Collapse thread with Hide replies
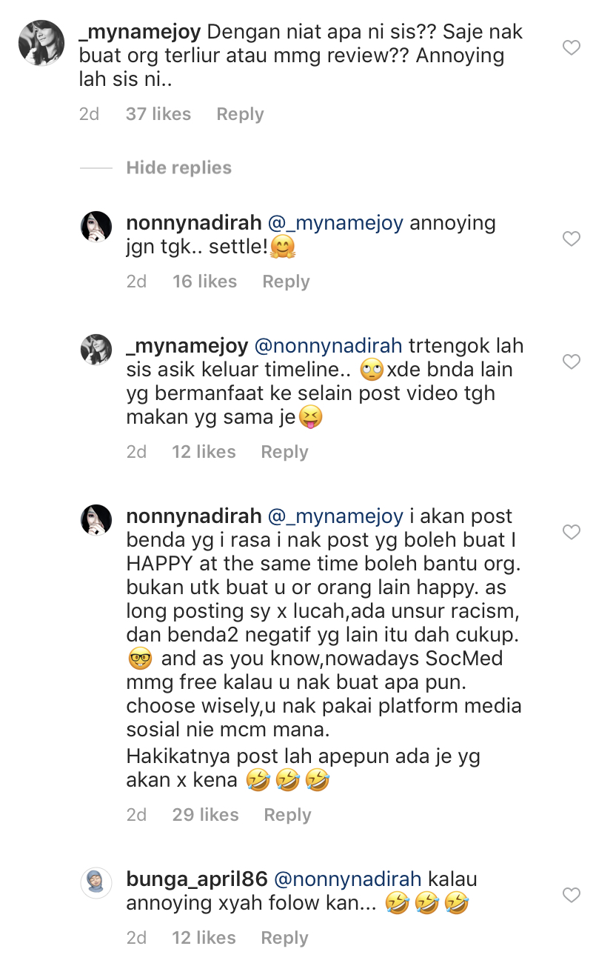 (x=178, y=168)
